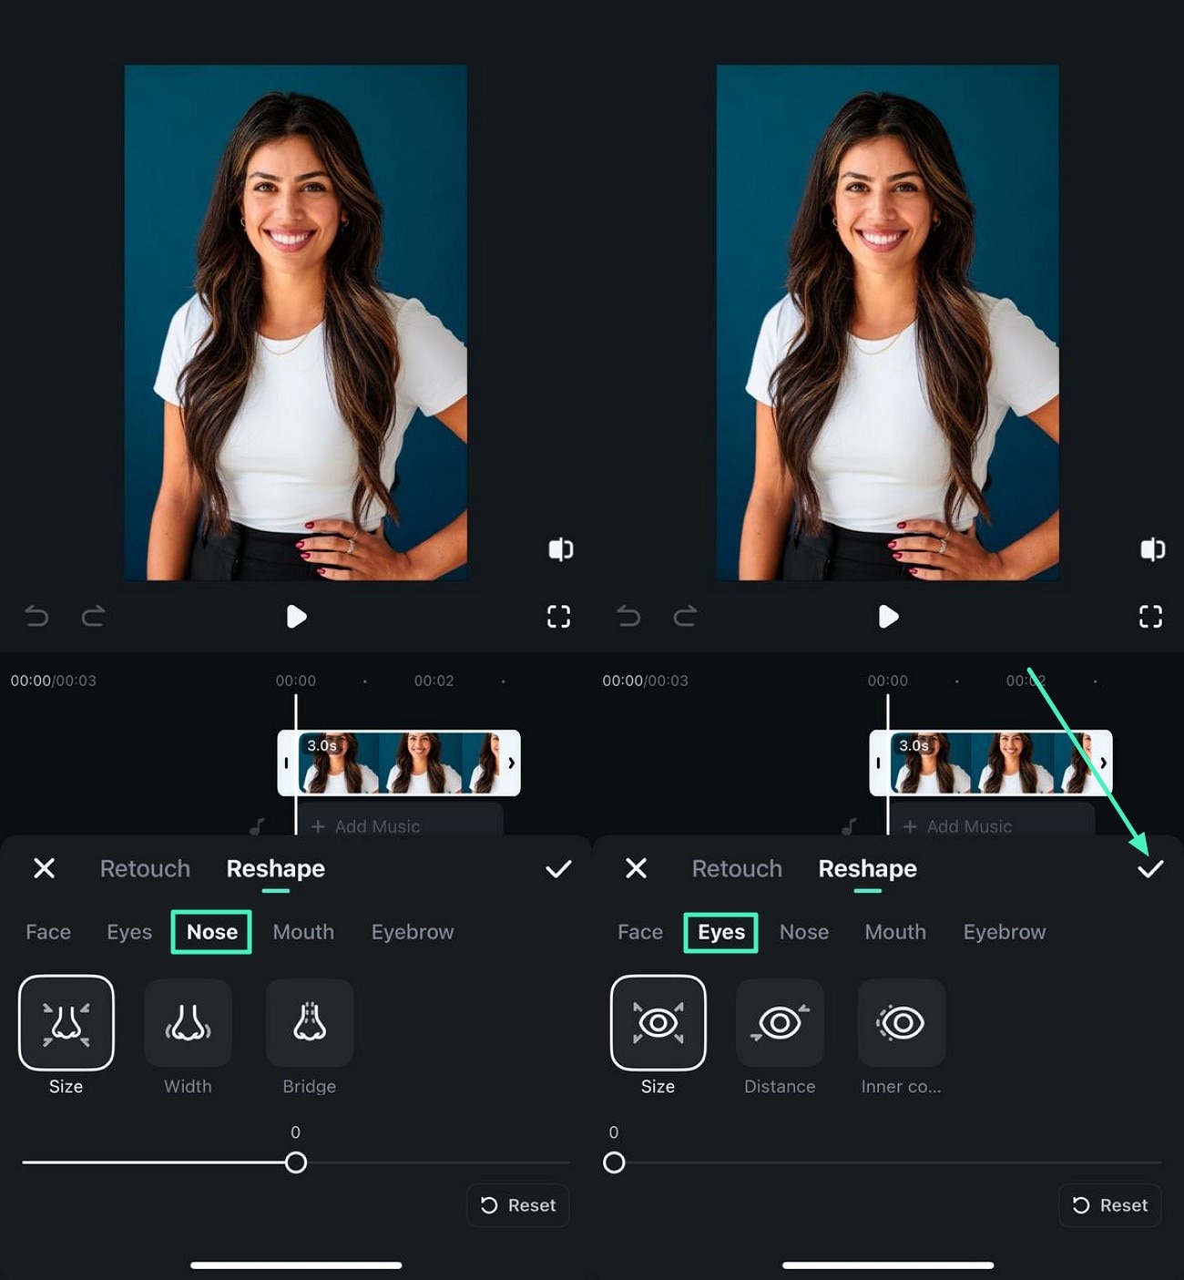Redo the last edit on the right panel
This screenshot has width=1184, height=1280.
pyautogui.click(x=686, y=617)
